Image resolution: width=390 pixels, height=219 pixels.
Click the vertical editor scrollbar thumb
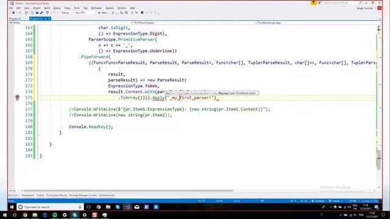(378, 160)
